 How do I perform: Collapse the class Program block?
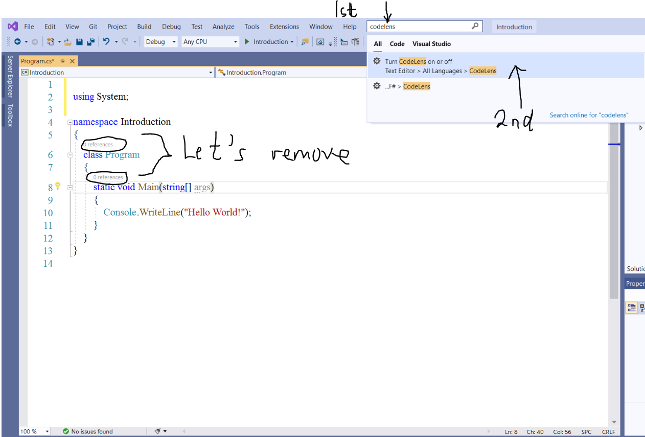(x=70, y=155)
